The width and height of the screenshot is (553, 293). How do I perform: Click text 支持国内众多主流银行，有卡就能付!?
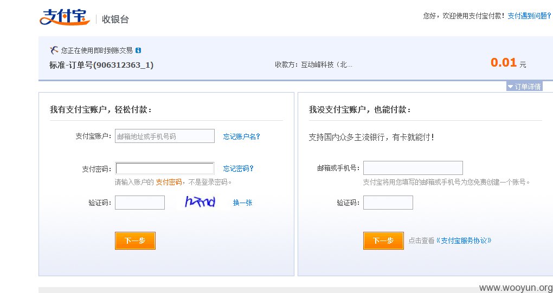click(x=372, y=137)
